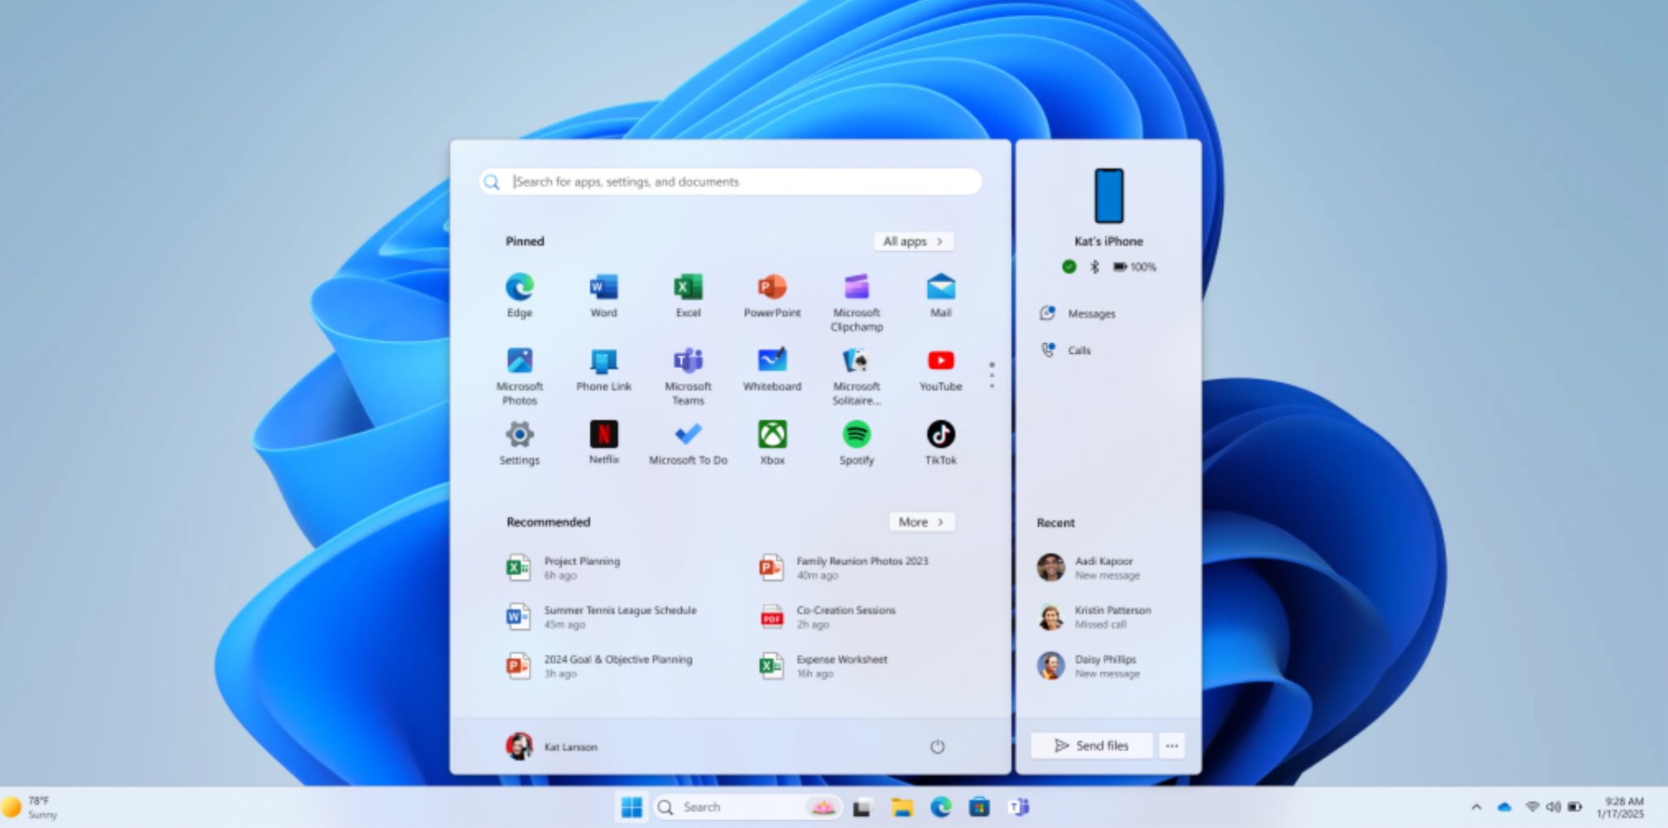Click the volume icon in system tray
The width and height of the screenshot is (1668, 828).
(x=1553, y=807)
